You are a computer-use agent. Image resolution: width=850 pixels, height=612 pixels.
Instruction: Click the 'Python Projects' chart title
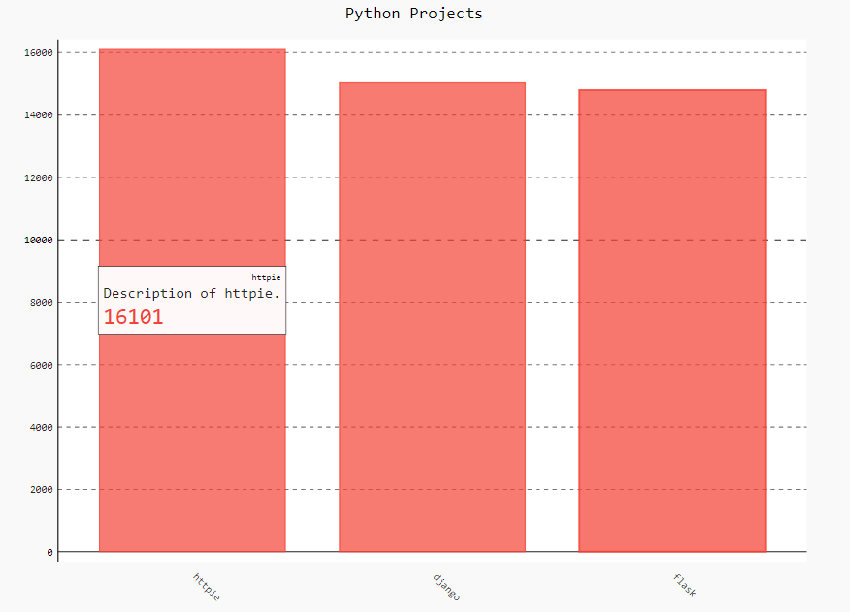pos(413,14)
